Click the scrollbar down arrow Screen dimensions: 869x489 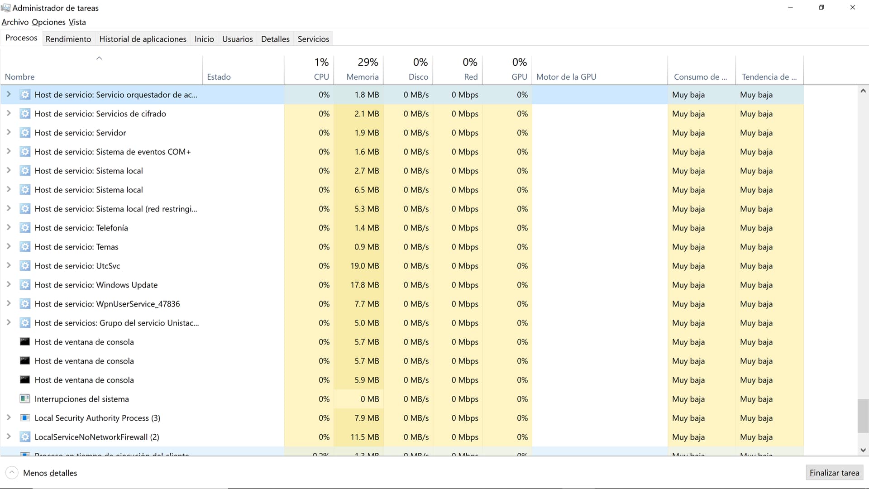[x=863, y=450]
